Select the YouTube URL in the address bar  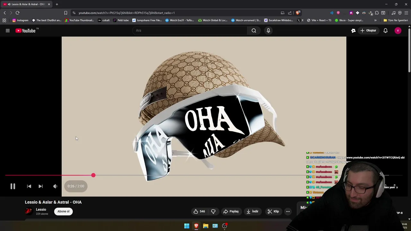127,13
